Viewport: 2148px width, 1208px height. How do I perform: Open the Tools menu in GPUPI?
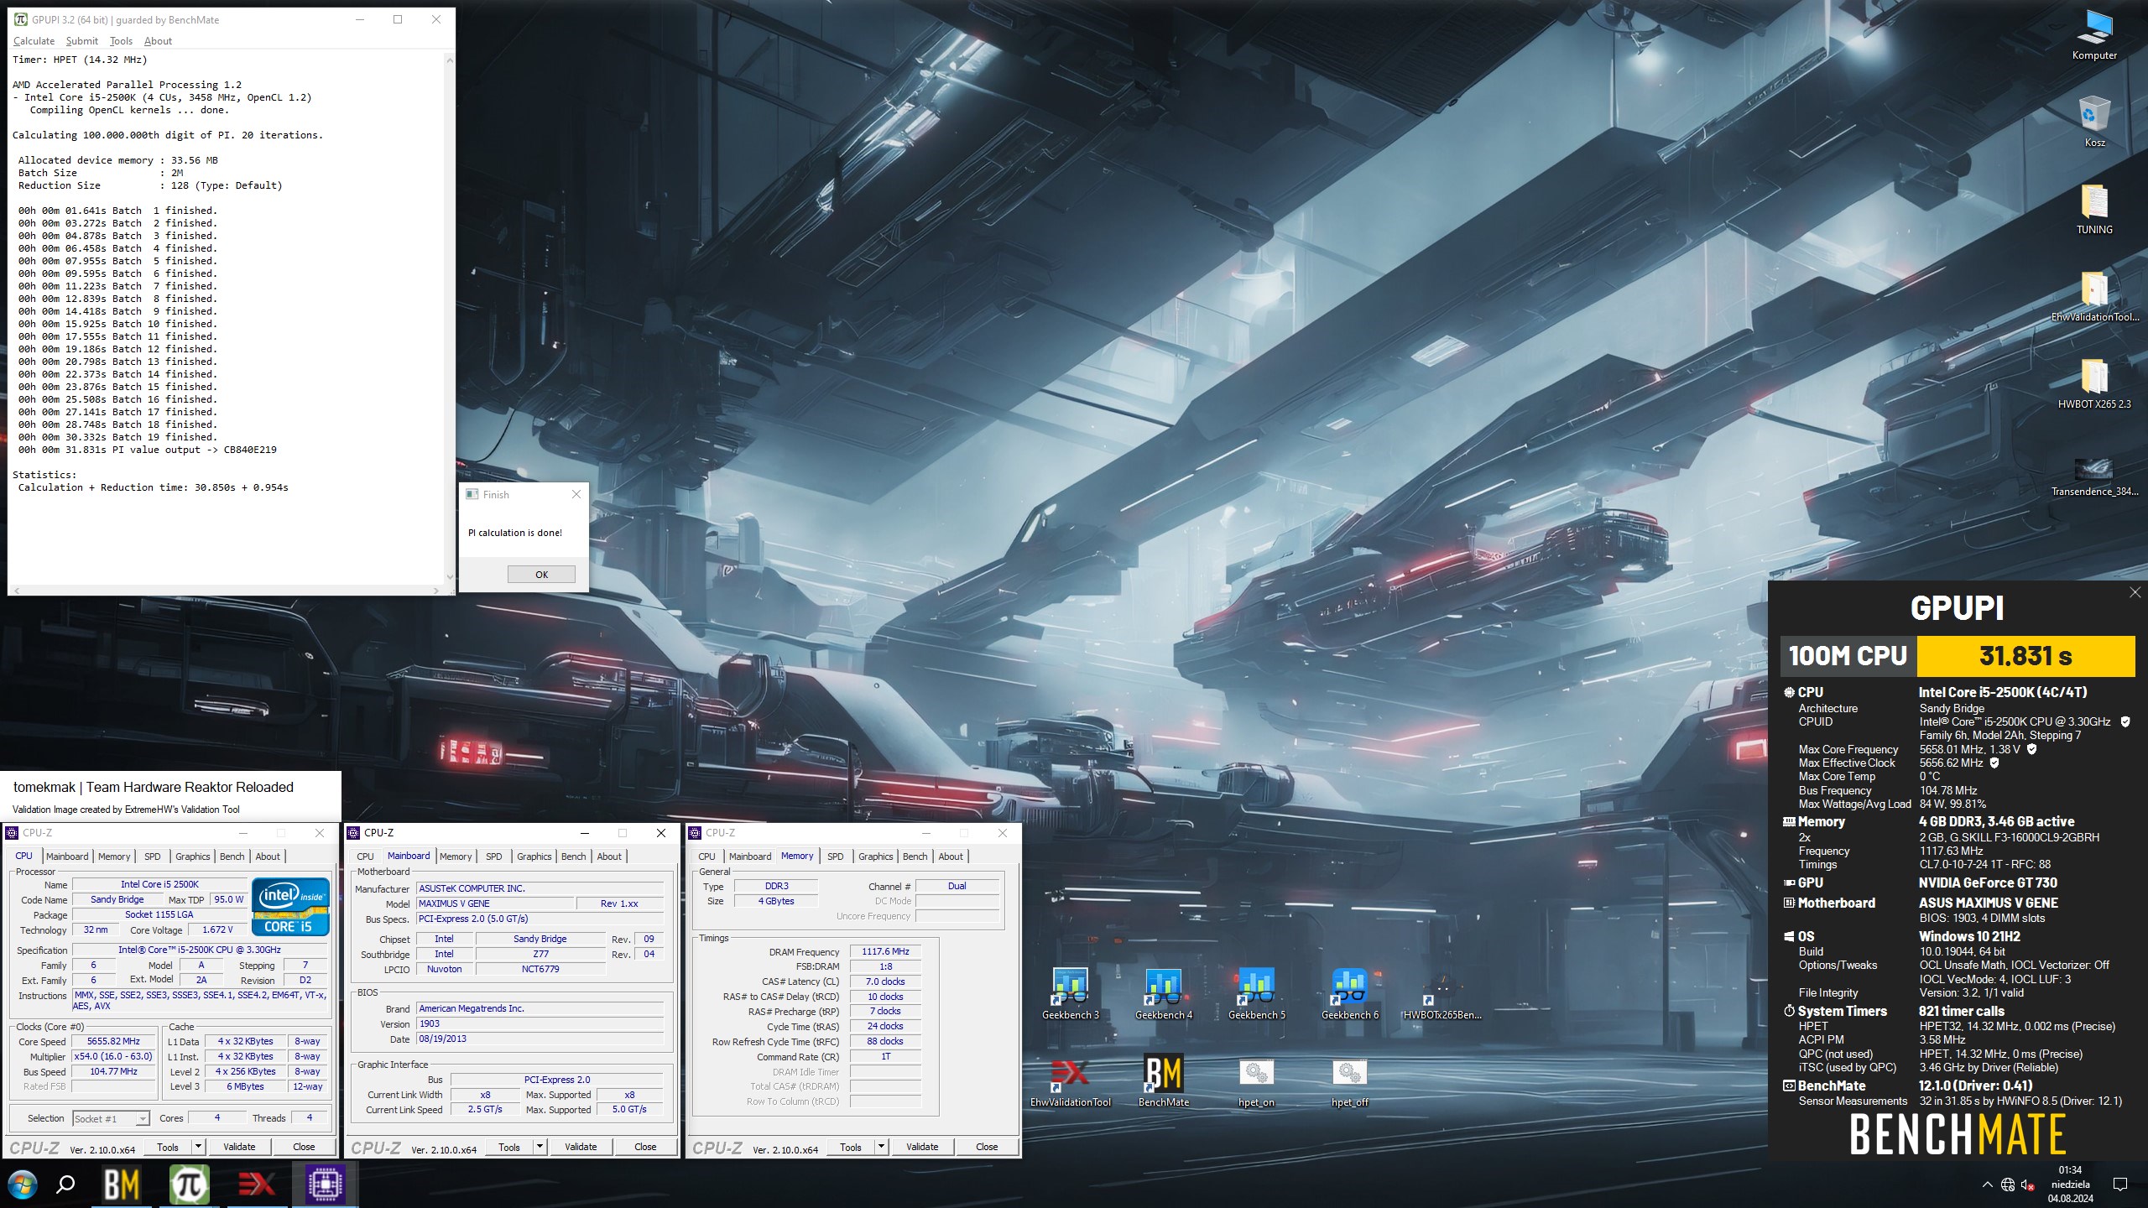121,40
